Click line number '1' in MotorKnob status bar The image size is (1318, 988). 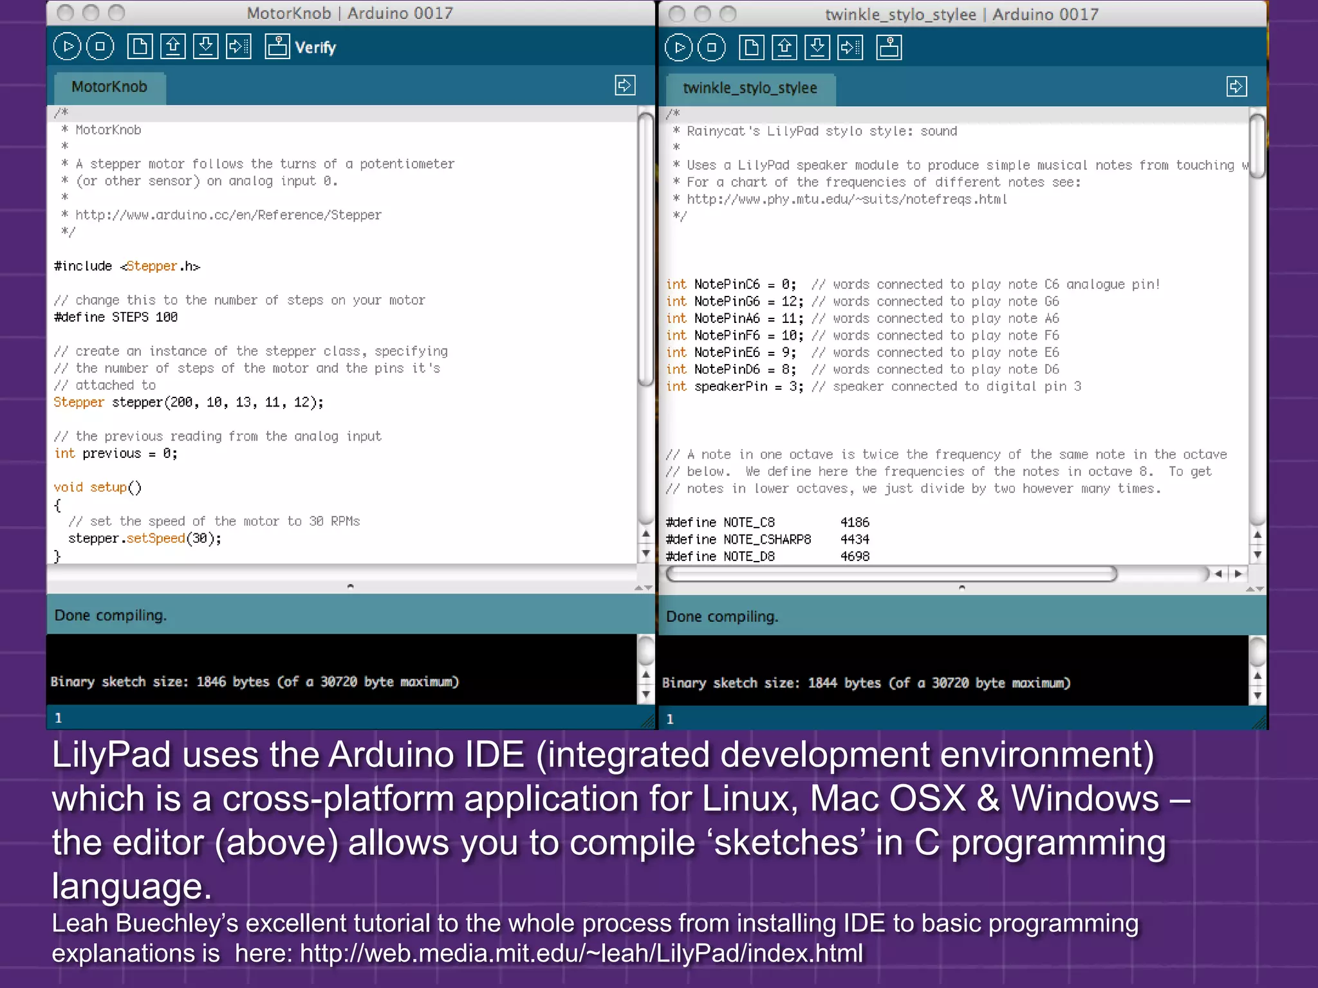[x=59, y=718]
